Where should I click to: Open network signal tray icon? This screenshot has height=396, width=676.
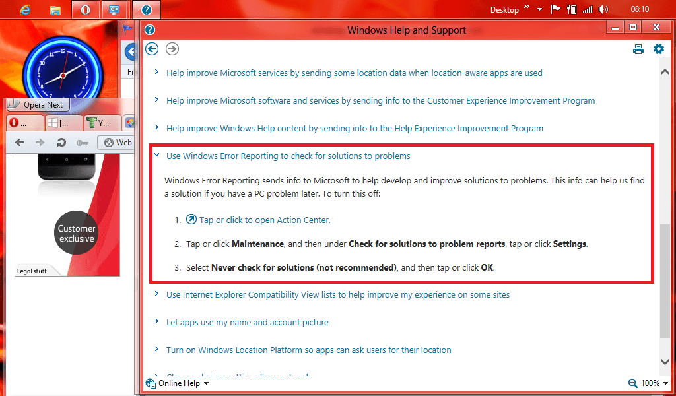coord(587,9)
